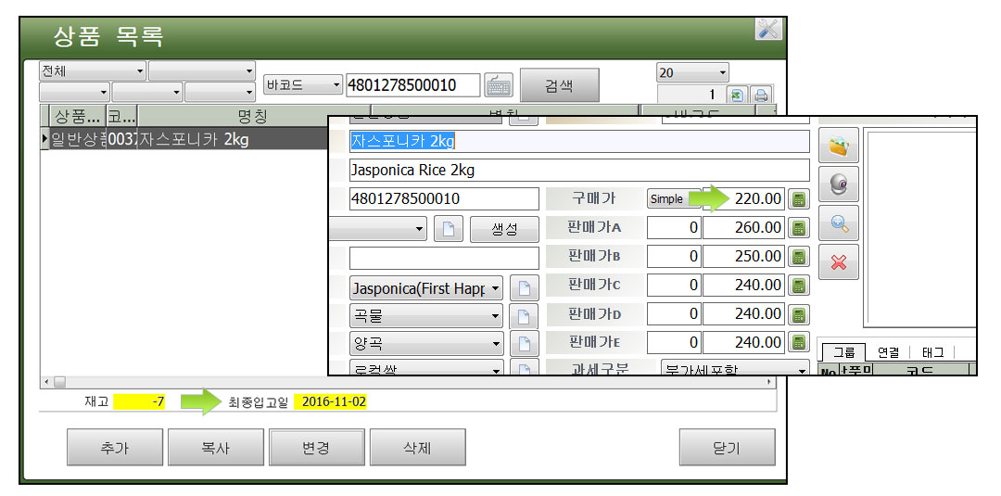Print the list with the printer icon
The width and height of the screenshot is (1001, 496).
point(760,95)
